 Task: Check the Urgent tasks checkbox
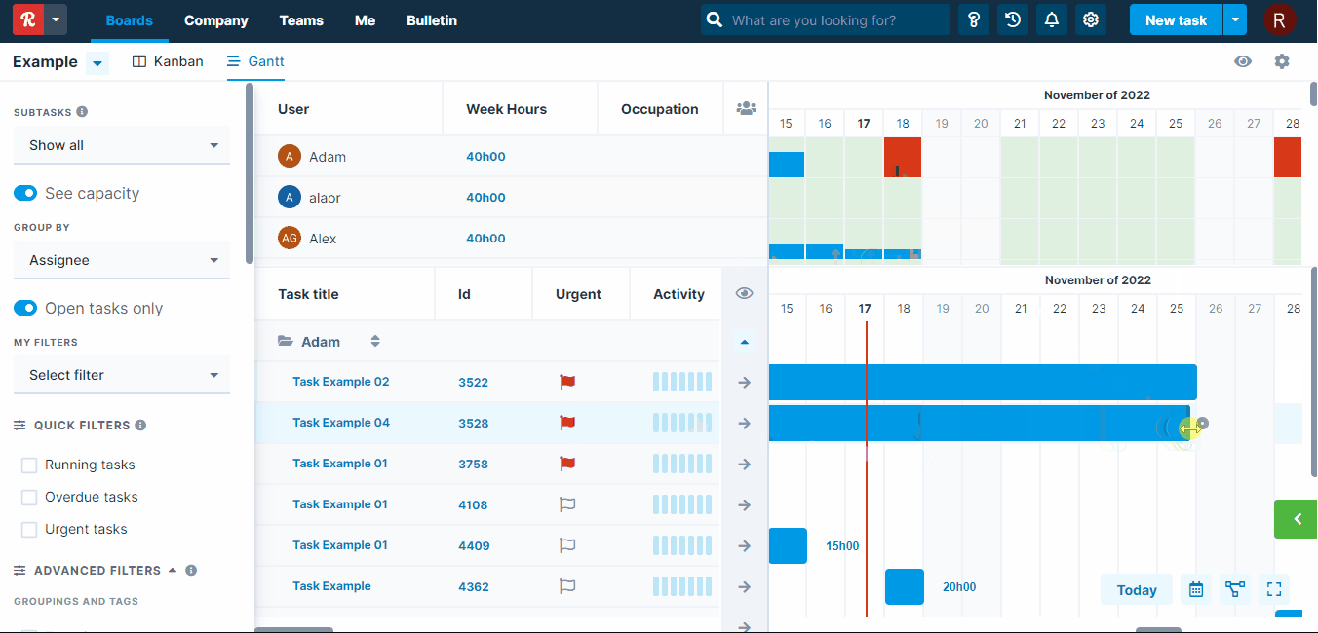29,530
